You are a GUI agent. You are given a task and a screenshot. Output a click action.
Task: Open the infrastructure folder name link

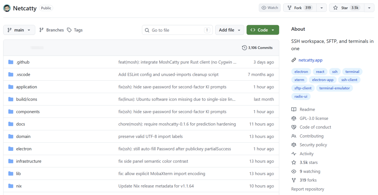point(29,161)
